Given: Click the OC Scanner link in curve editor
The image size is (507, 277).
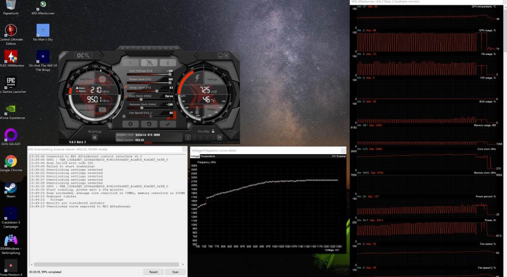Looking at the screenshot, I should pyautogui.click(x=338, y=156).
